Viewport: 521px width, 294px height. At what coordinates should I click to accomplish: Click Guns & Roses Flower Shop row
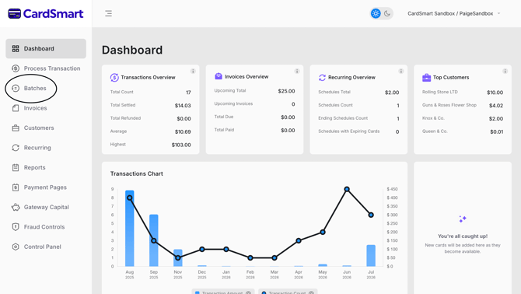click(x=463, y=105)
